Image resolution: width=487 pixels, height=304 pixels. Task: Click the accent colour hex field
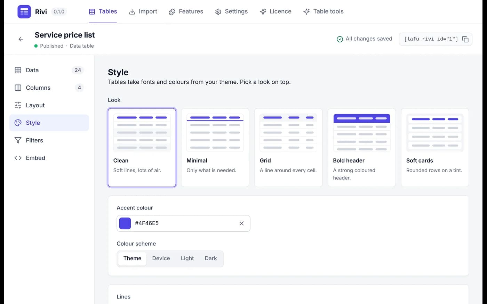tap(183, 223)
